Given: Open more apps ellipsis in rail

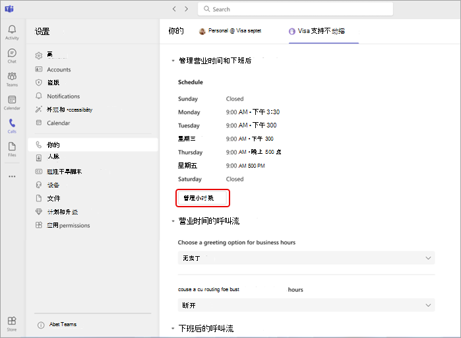Looking at the screenshot, I should (12, 176).
